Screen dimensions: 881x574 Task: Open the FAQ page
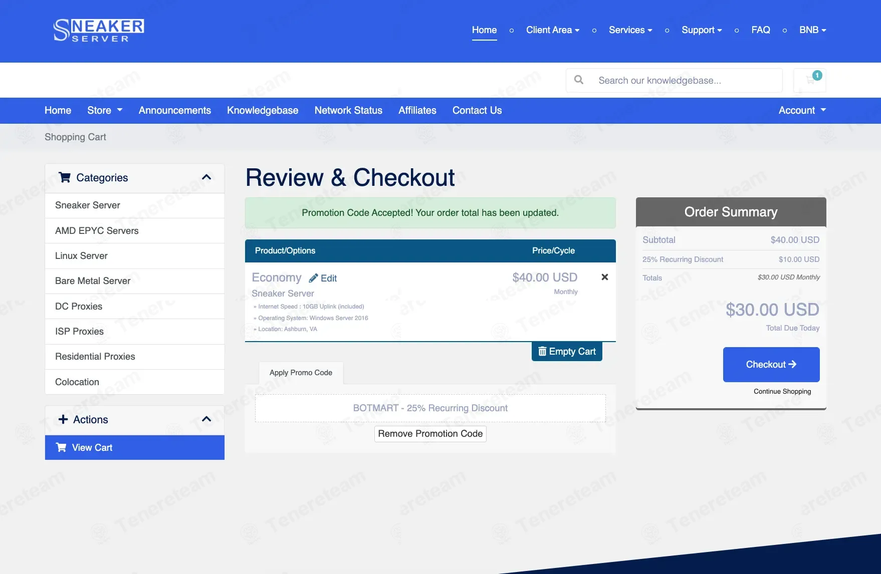(761, 30)
